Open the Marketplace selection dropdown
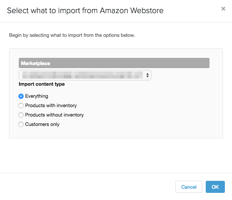Viewport: 232px width, 200px height. tap(85, 75)
